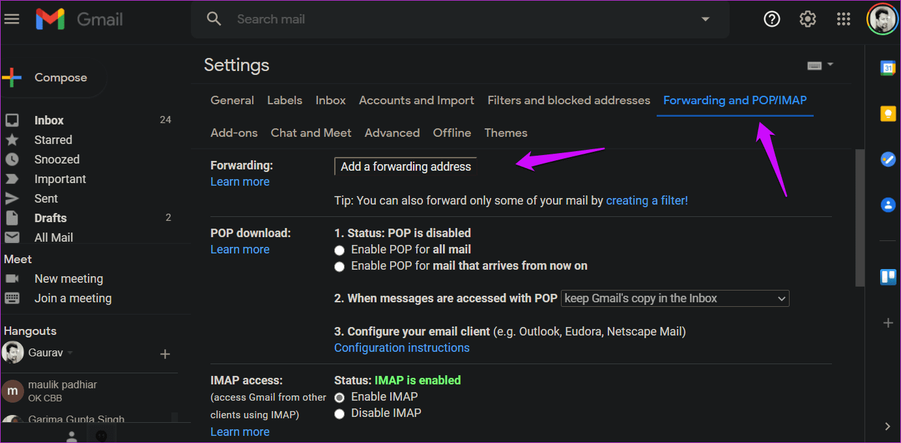Select Forwarding and POP/IMAP tab
The height and width of the screenshot is (443, 901).
pyautogui.click(x=735, y=100)
